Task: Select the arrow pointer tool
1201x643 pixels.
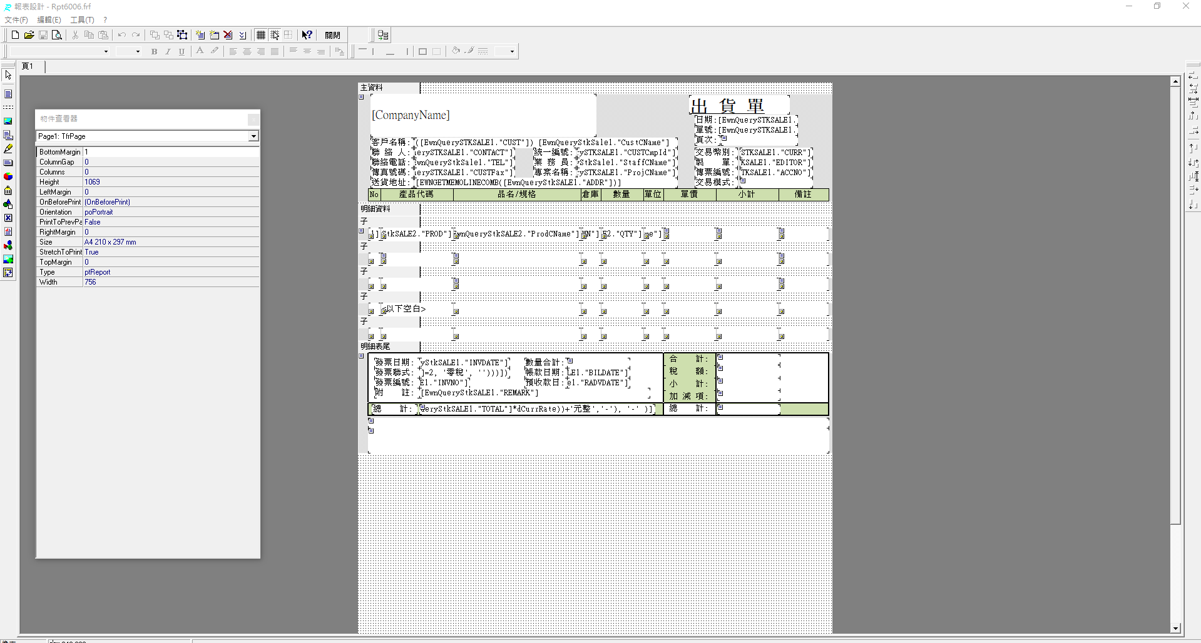Action: pos(8,75)
